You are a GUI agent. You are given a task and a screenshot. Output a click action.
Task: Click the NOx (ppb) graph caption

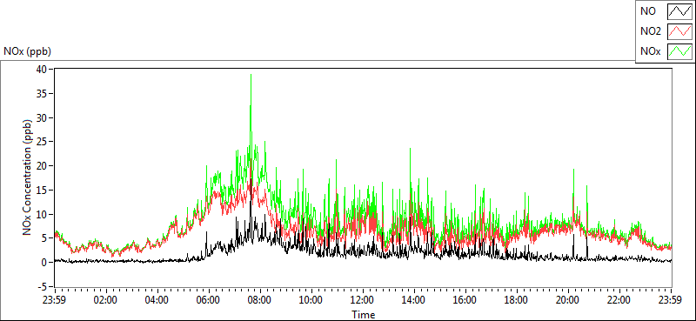pos(28,51)
